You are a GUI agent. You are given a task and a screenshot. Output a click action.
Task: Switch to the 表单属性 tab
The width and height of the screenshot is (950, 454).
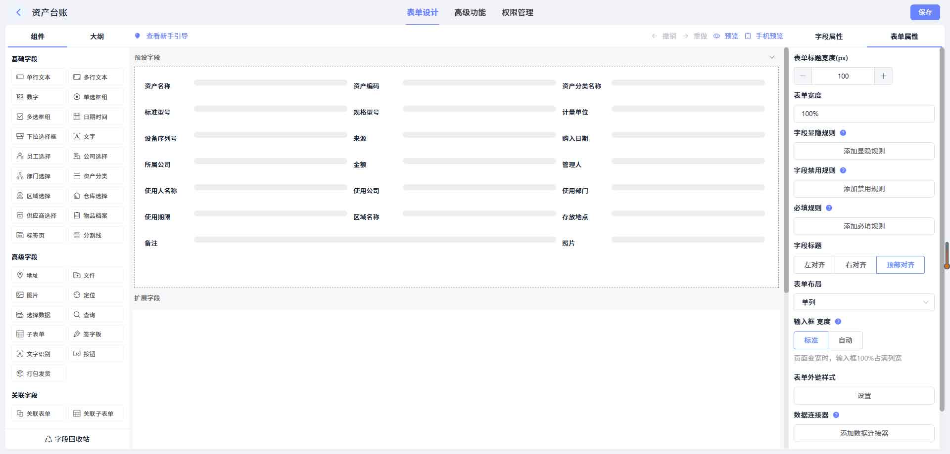click(904, 37)
